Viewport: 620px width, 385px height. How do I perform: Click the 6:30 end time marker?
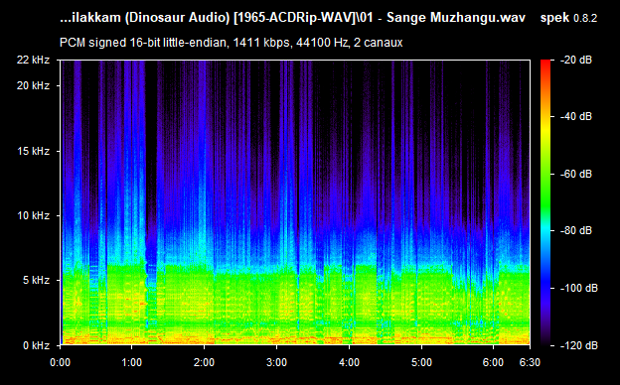530,362
